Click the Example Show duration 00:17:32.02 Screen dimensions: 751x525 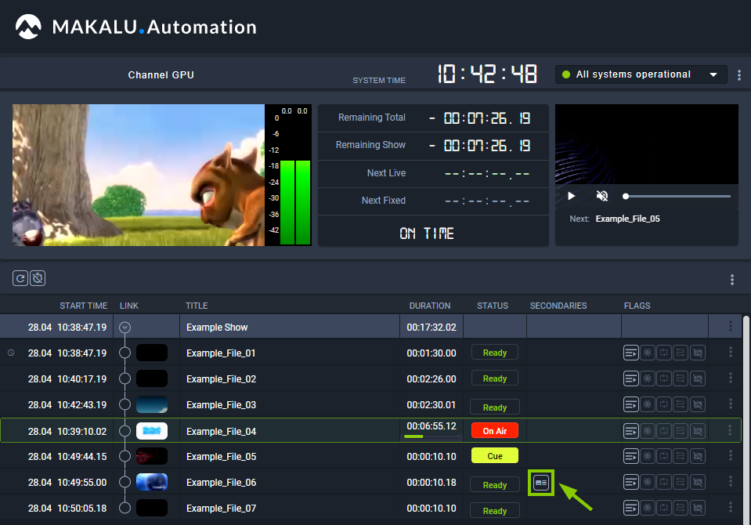431,328
